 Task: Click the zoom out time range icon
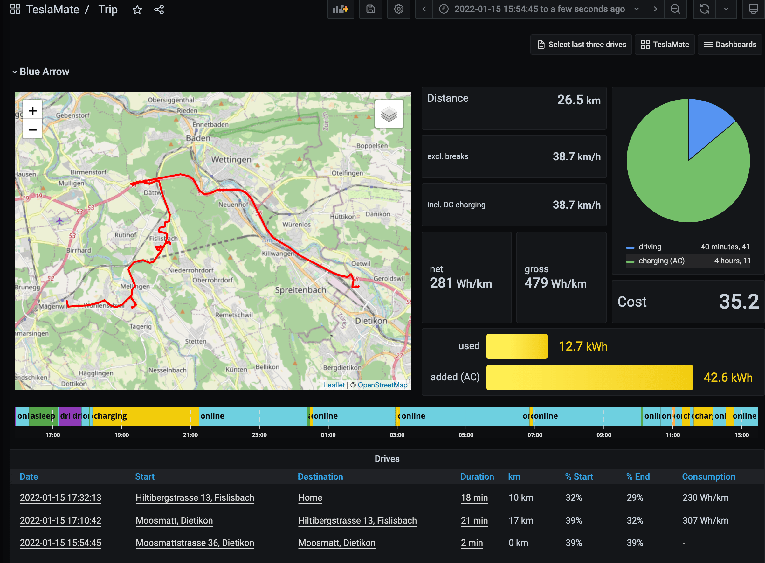pyautogui.click(x=675, y=9)
